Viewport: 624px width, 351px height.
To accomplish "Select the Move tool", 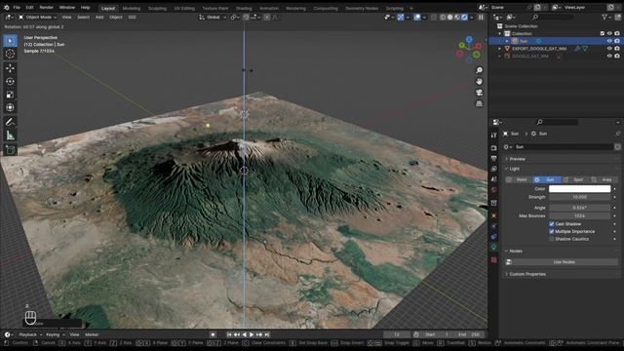I will click(x=11, y=68).
